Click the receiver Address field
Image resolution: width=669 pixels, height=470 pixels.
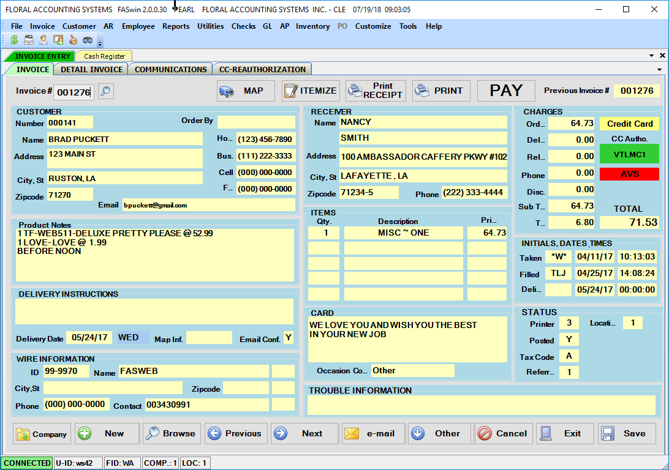pyautogui.click(x=423, y=157)
